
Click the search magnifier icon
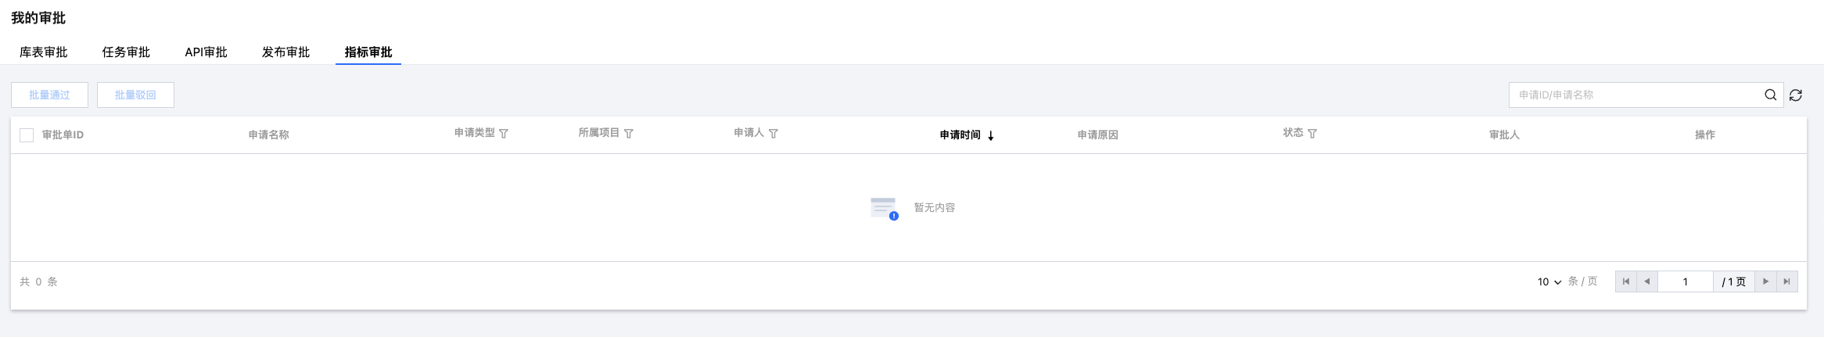pyautogui.click(x=1770, y=95)
